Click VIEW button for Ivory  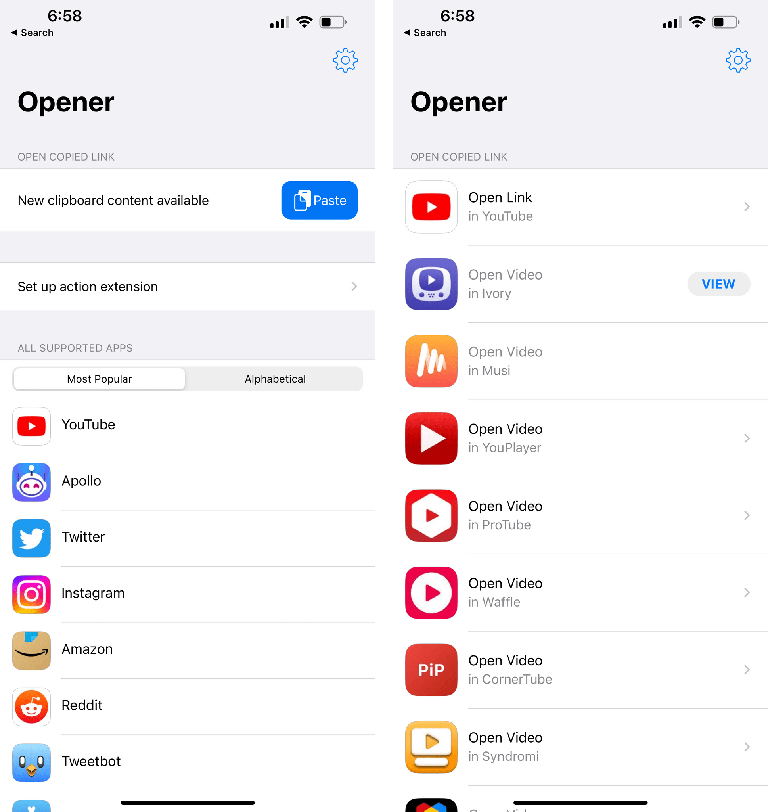[718, 283]
